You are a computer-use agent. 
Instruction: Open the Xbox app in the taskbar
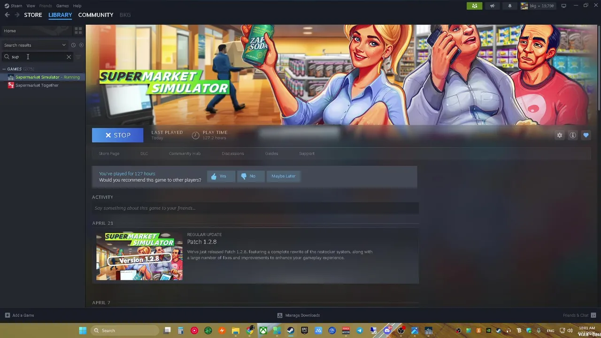pos(263,330)
